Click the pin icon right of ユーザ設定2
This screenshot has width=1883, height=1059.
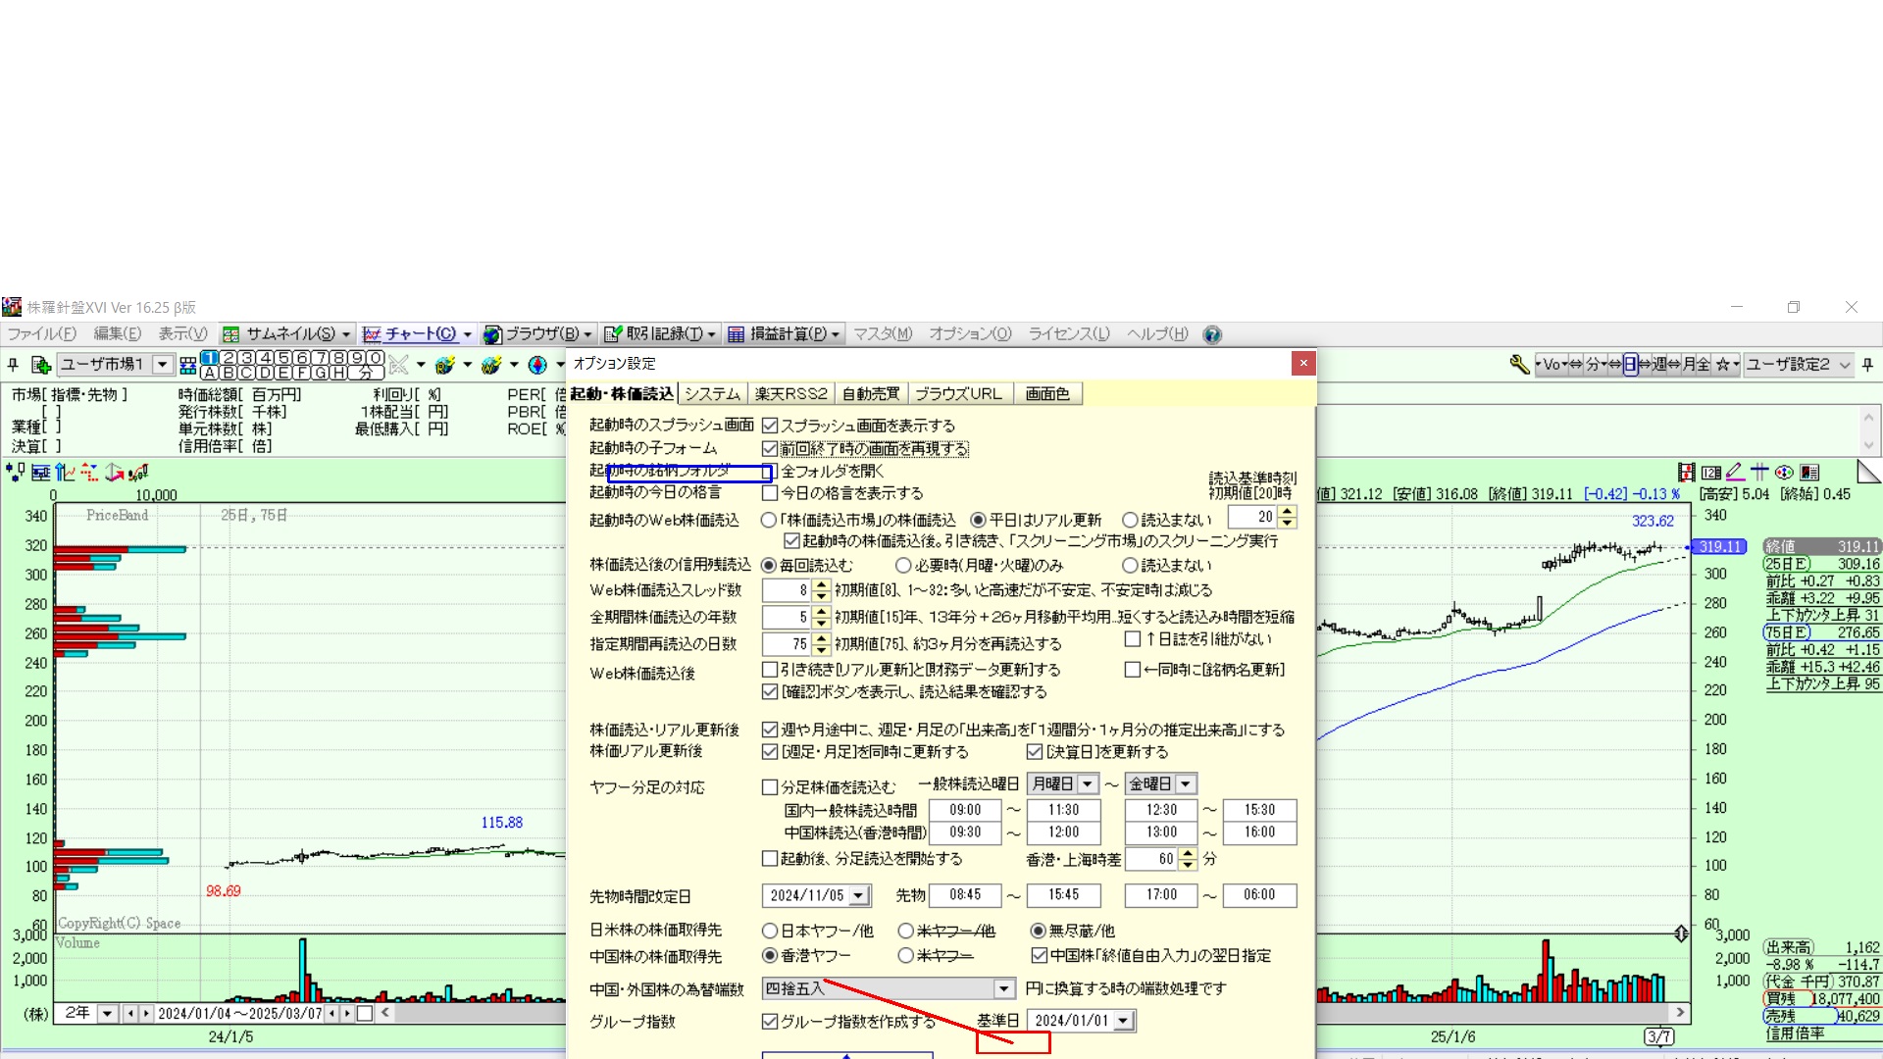coord(1868,365)
